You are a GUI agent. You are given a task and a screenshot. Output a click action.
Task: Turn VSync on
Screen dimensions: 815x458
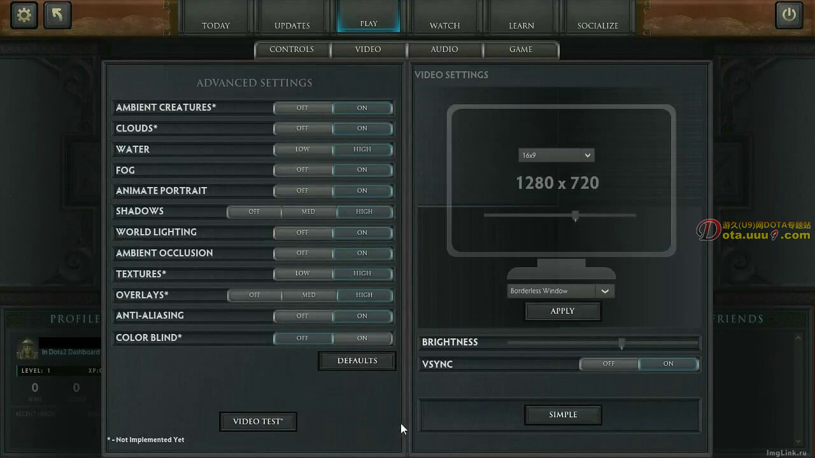pyautogui.click(x=669, y=364)
